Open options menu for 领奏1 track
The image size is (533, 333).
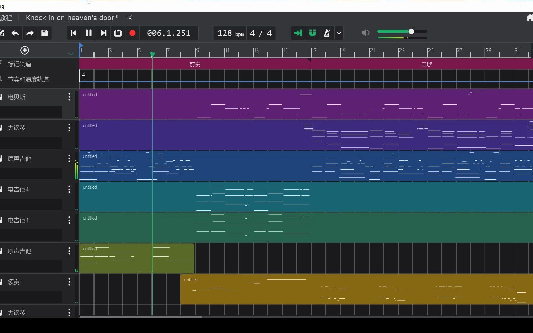pos(69,282)
